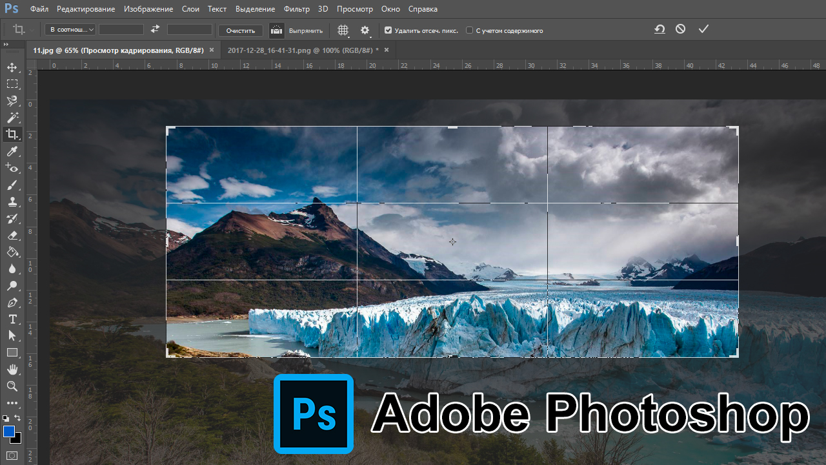The width and height of the screenshot is (826, 465).
Task: Swap foreground and background colors
Action: [18, 418]
